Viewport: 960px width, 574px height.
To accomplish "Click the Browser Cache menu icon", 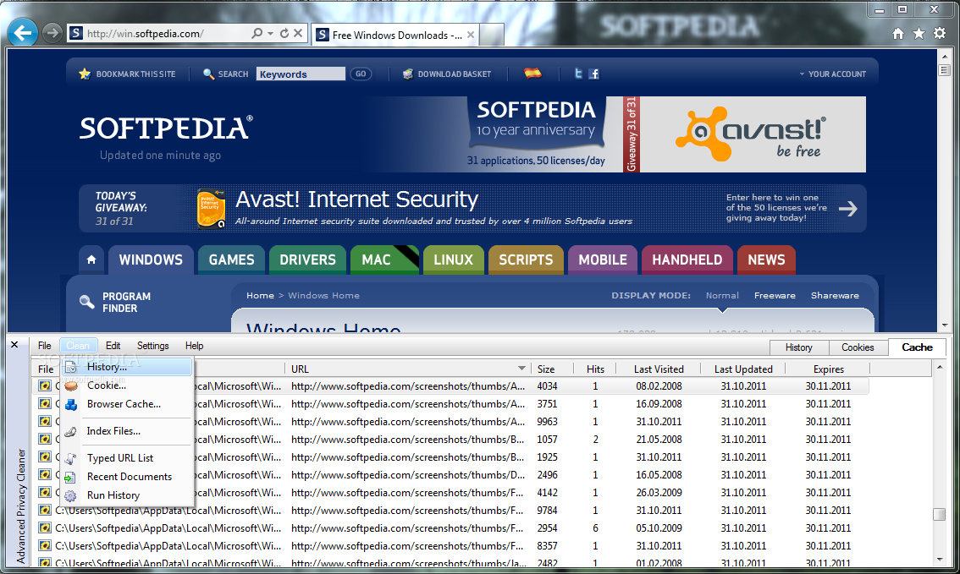I will (x=71, y=404).
